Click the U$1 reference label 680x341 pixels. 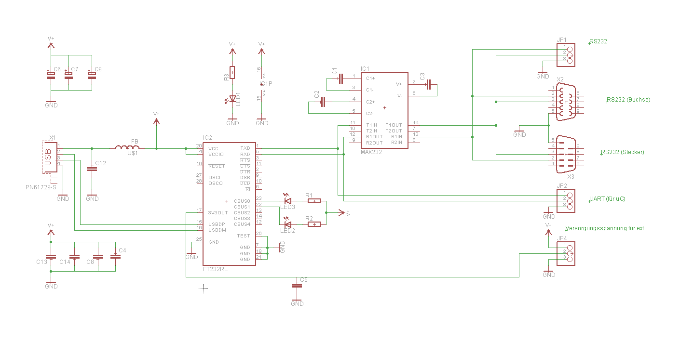point(133,153)
